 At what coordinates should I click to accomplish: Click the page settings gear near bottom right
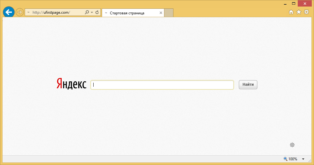point(292,145)
